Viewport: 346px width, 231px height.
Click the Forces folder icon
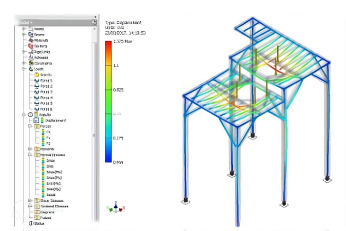click(37, 126)
